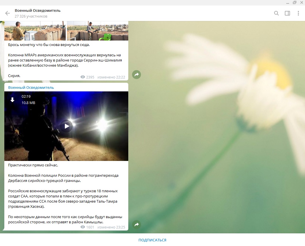Click the изменено 22:22 timestamp
This screenshot has width=305, height=246.
(x=111, y=77)
